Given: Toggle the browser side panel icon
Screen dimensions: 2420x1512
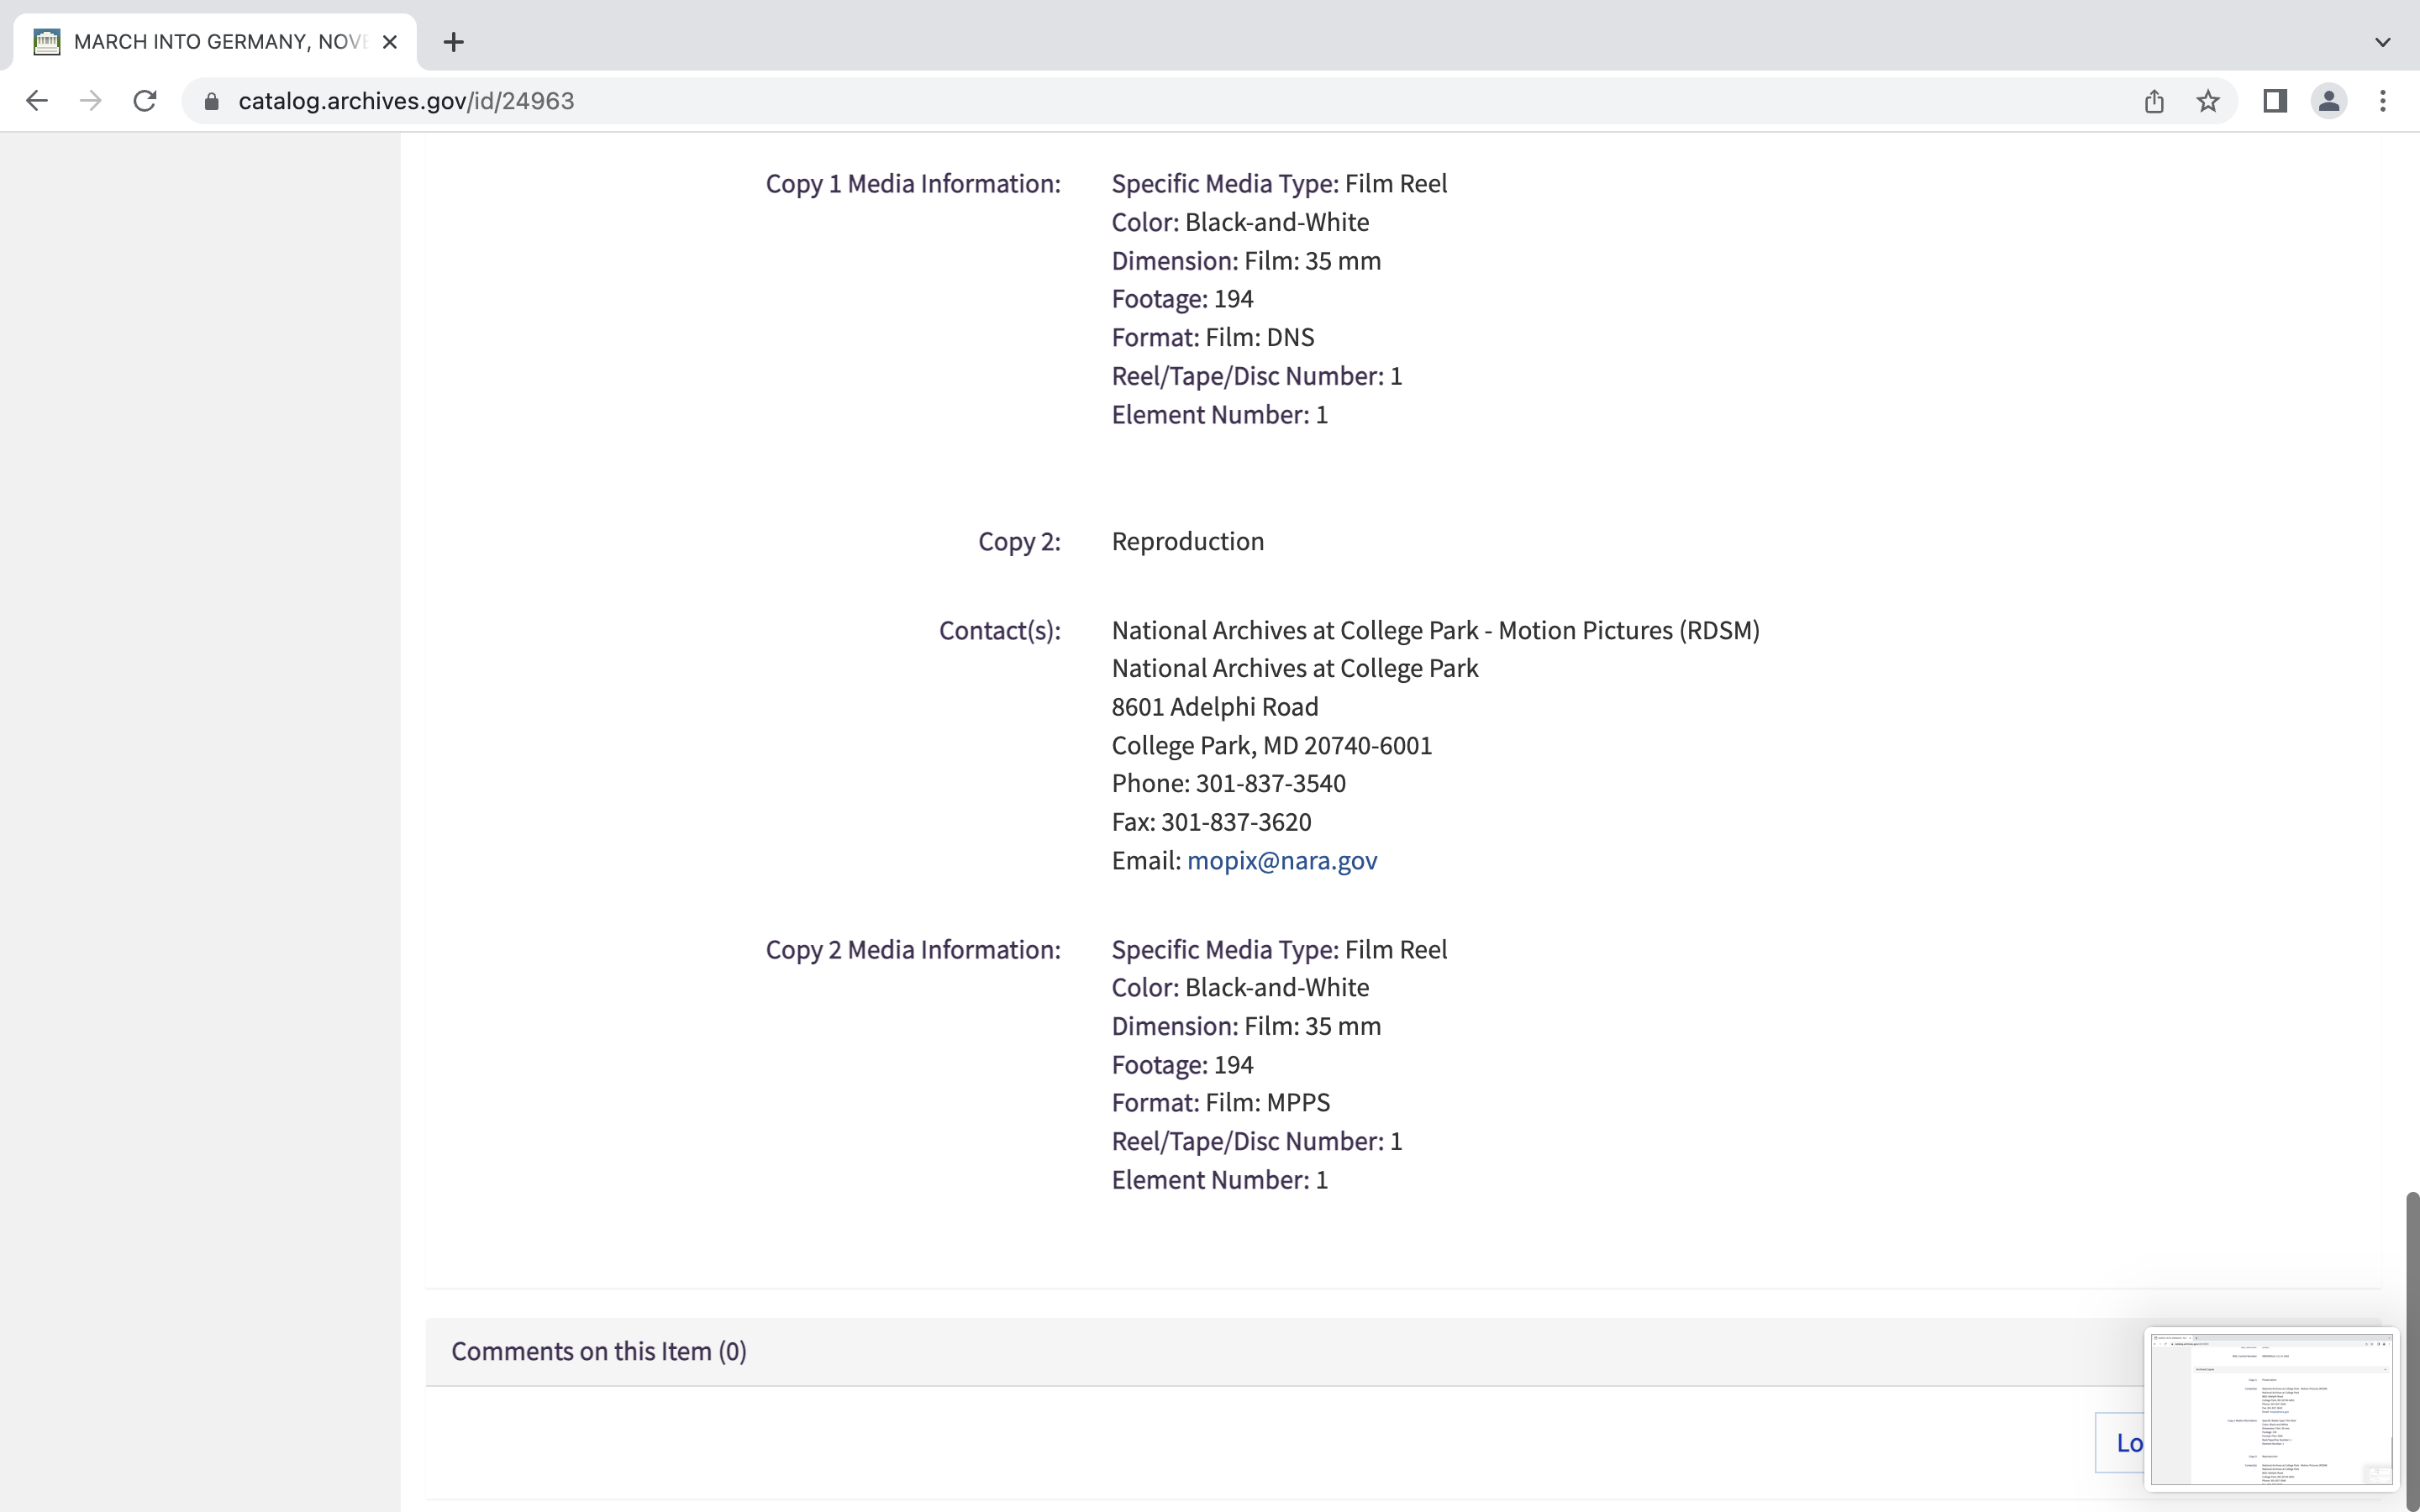Looking at the screenshot, I should 2275,101.
